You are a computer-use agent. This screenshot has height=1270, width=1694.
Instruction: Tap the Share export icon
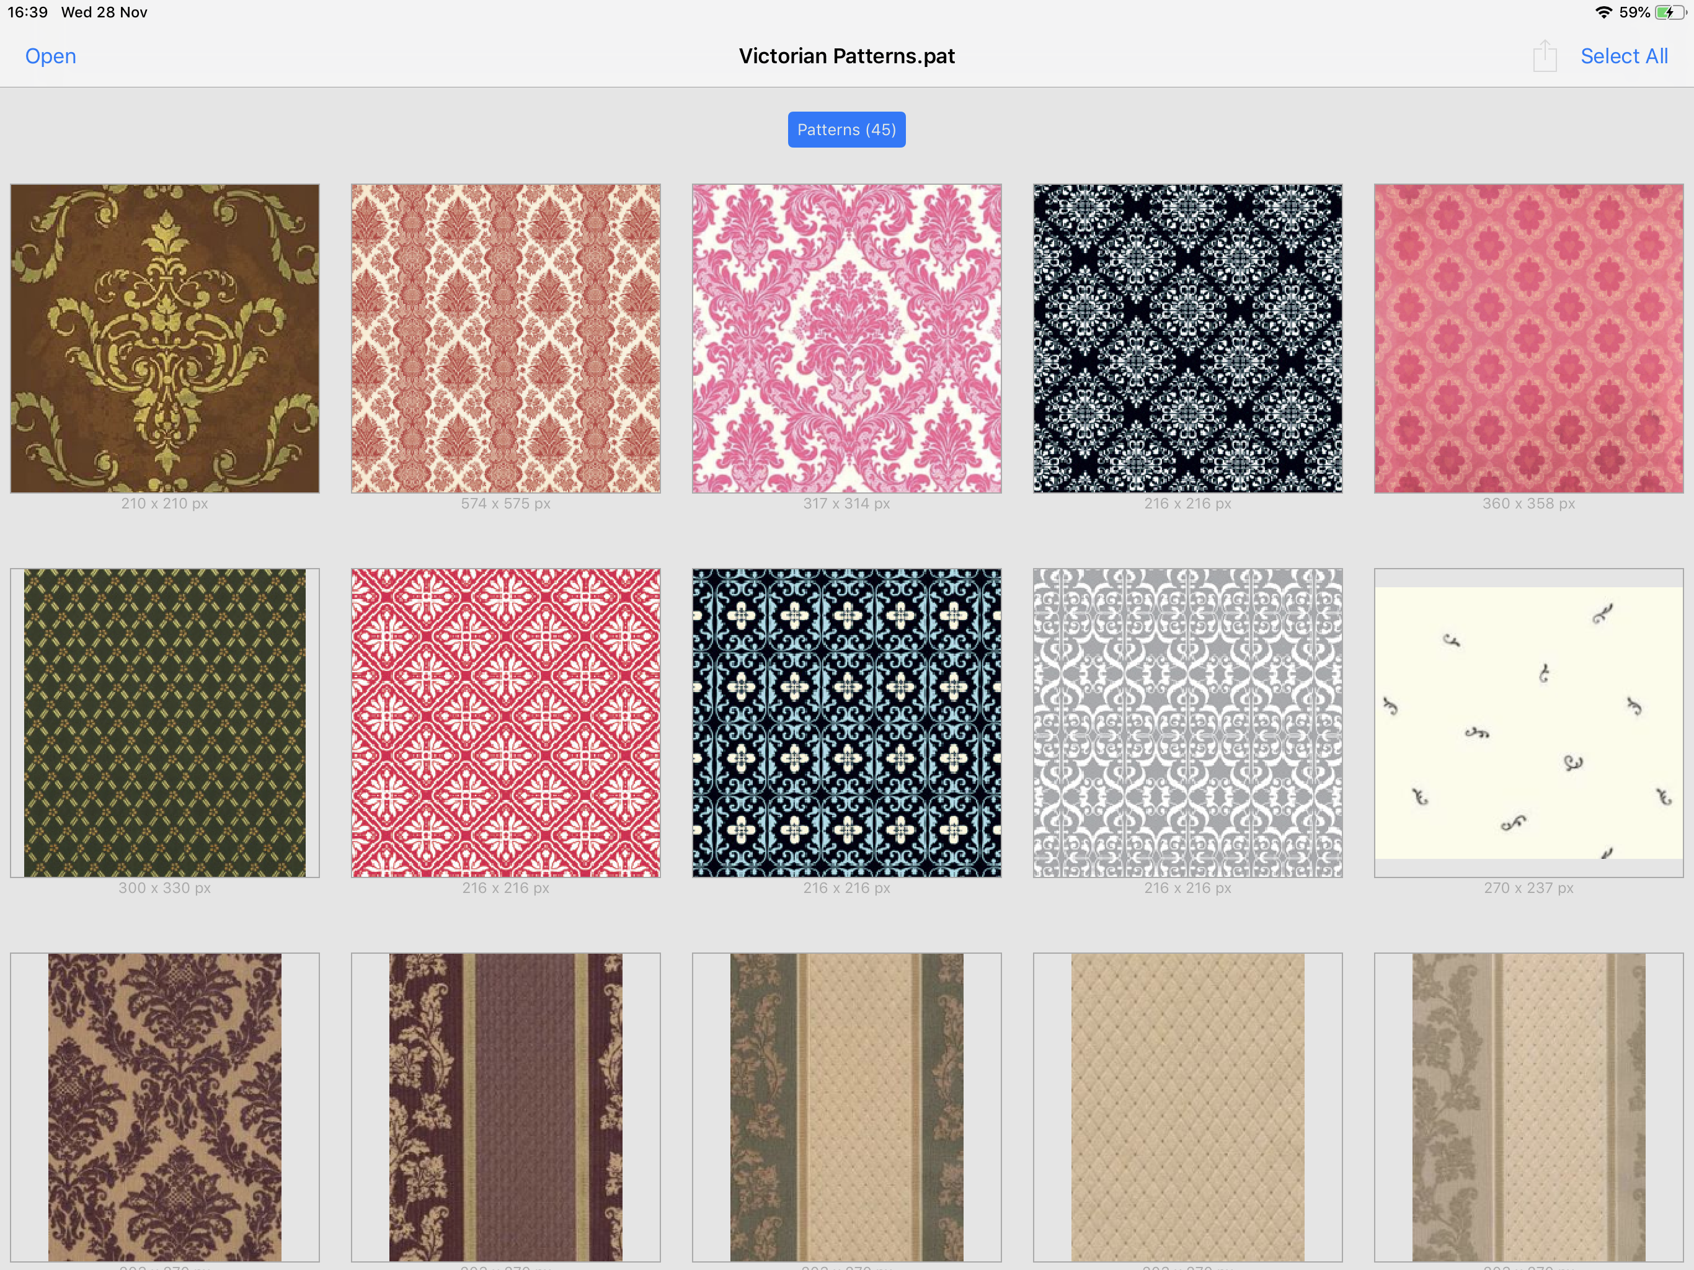(1544, 56)
